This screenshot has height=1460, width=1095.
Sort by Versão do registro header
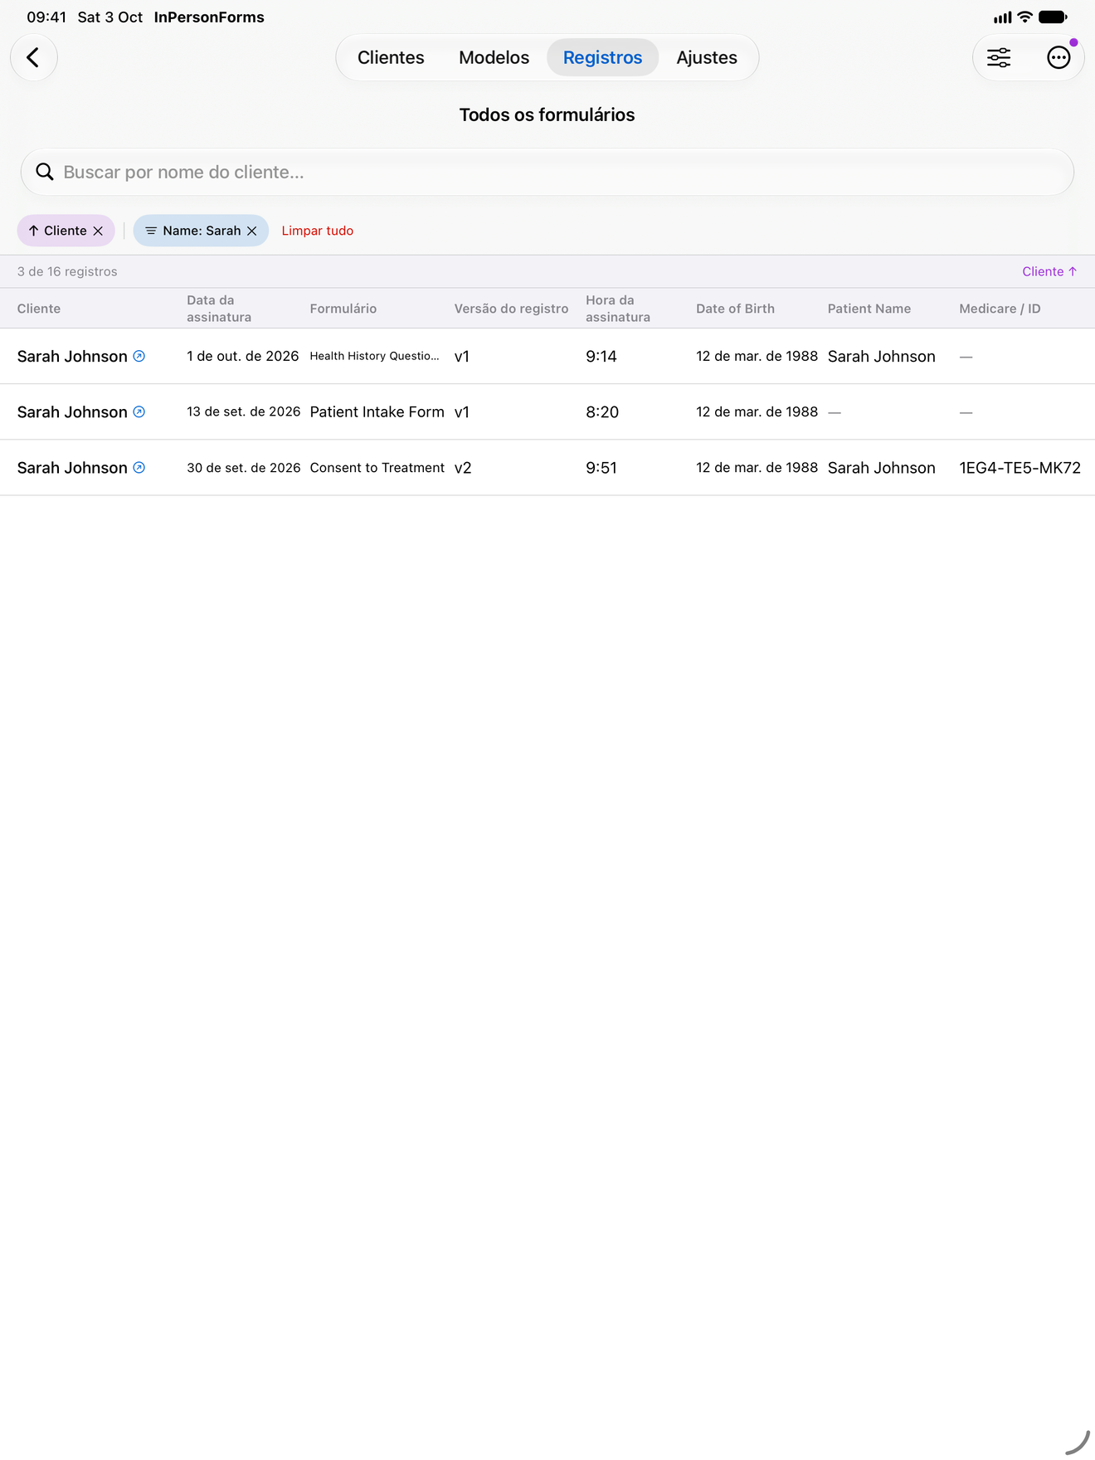tap(511, 309)
